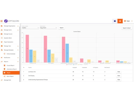Open Attendance Report via its shield icon

5,69
